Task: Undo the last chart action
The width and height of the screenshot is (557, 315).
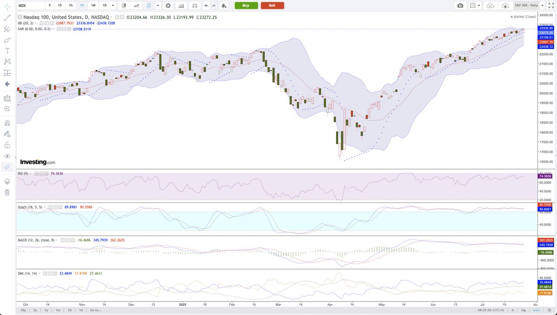Action: point(206,6)
